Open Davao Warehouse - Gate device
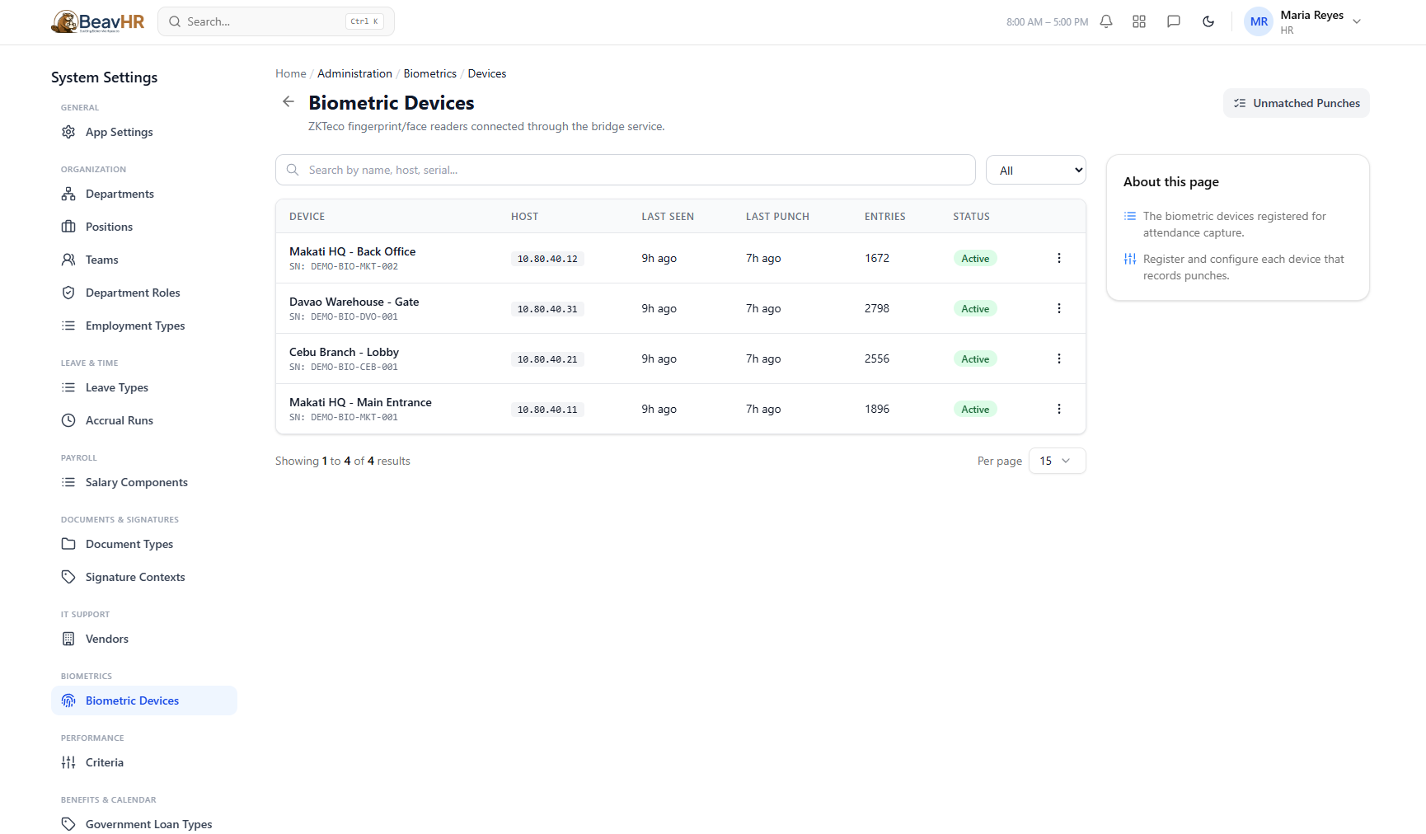 [354, 302]
